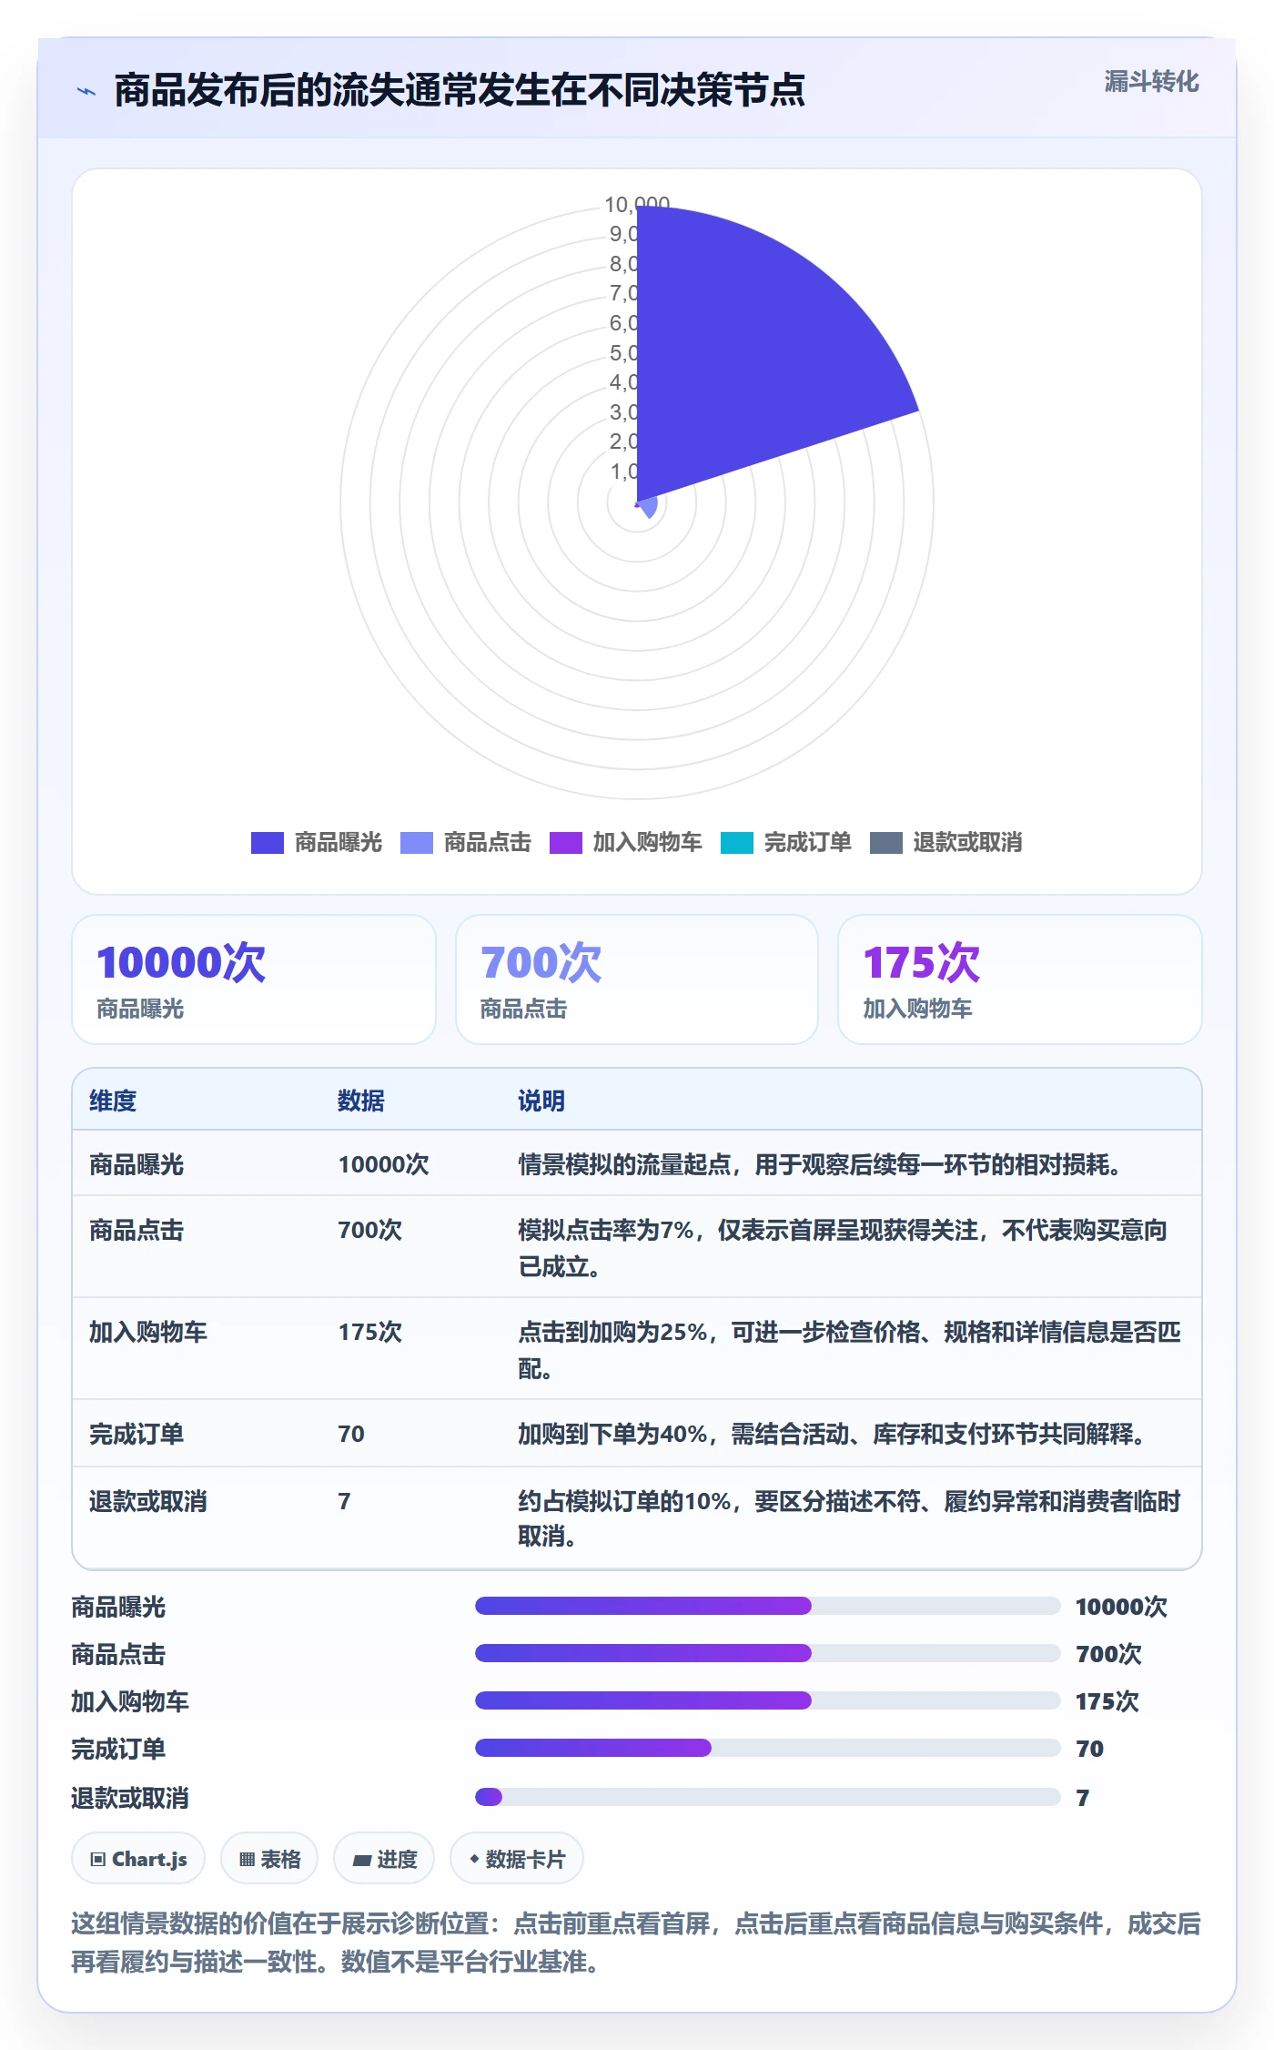Screen dimensions: 1274x2050
Task: Click the 数据卡片 tag chip
Action: point(517,1859)
